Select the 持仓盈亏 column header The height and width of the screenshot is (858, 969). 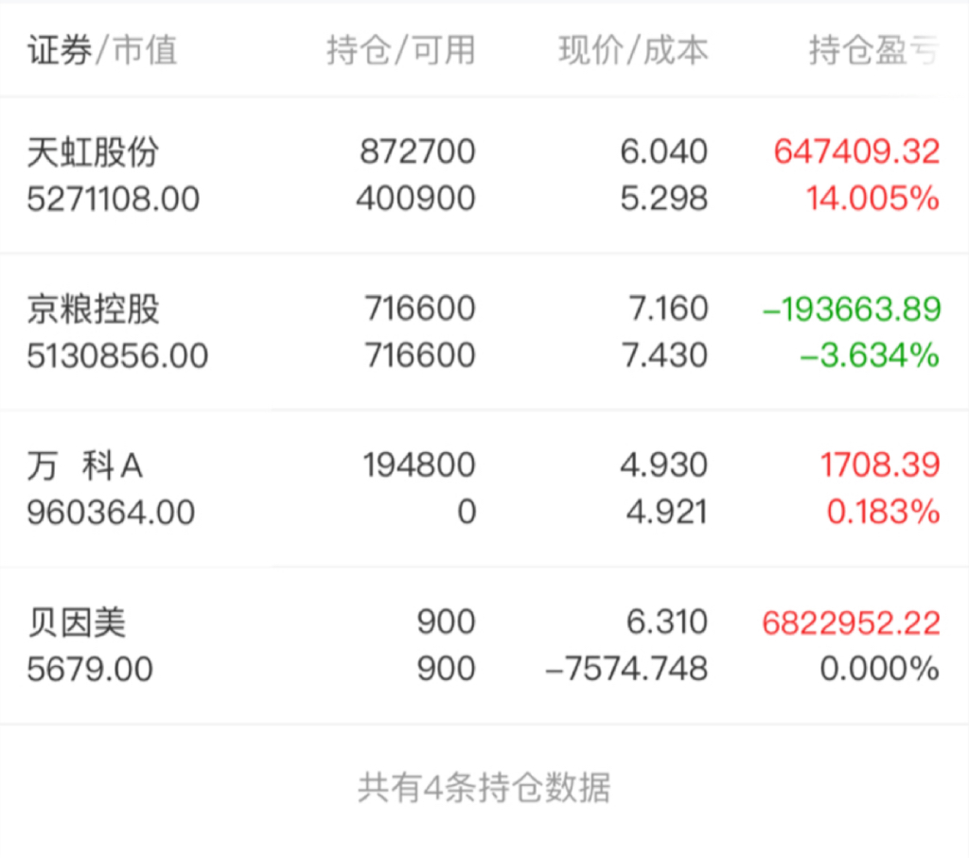[x=874, y=50]
